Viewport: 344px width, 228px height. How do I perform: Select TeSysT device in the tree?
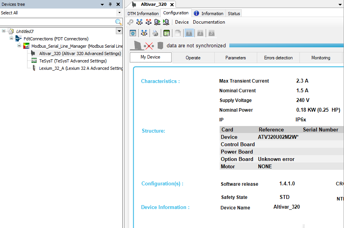click(72, 61)
